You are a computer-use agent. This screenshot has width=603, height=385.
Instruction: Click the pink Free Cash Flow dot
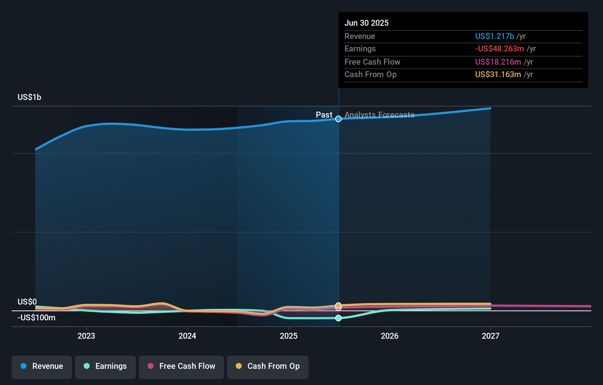151,366
